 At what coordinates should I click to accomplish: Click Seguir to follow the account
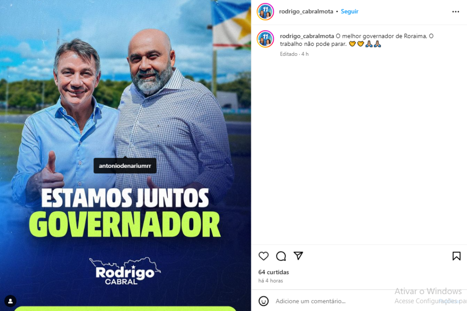point(349,11)
